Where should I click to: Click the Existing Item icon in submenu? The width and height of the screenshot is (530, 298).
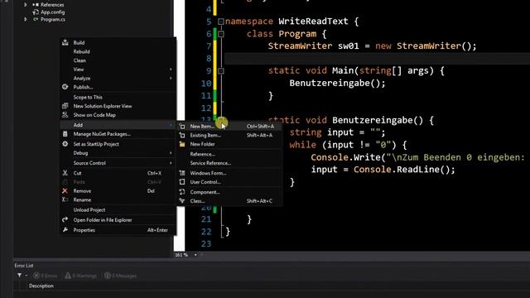(x=182, y=135)
